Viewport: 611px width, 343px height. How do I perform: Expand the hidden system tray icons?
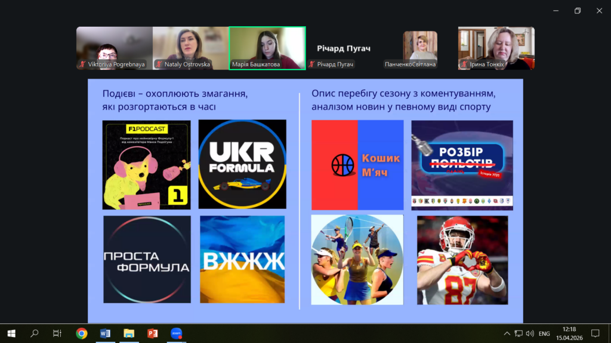pyautogui.click(x=507, y=333)
